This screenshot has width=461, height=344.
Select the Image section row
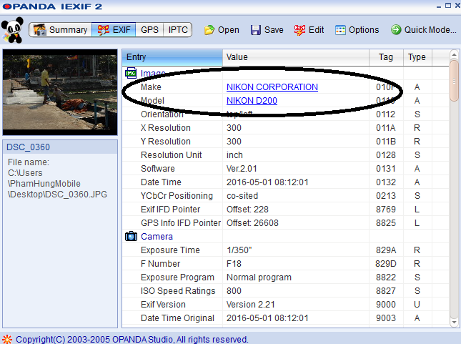pos(285,73)
